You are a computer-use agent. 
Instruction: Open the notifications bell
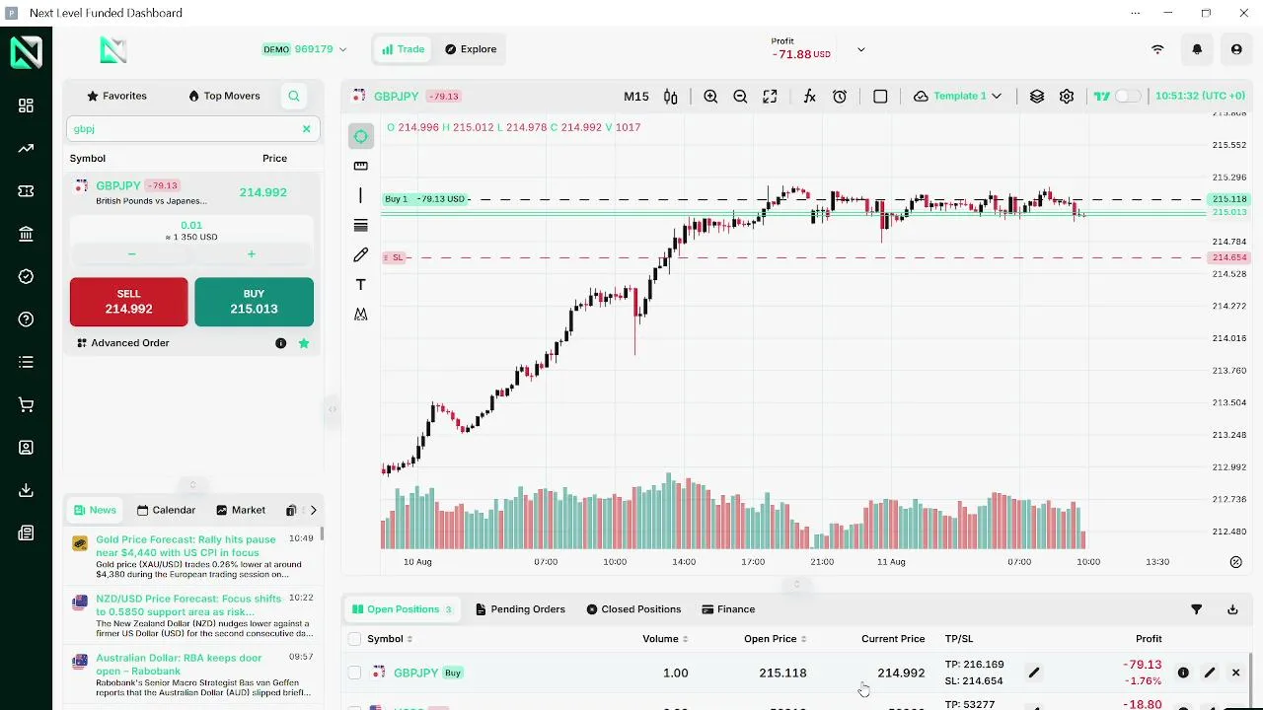[x=1197, y=49]
